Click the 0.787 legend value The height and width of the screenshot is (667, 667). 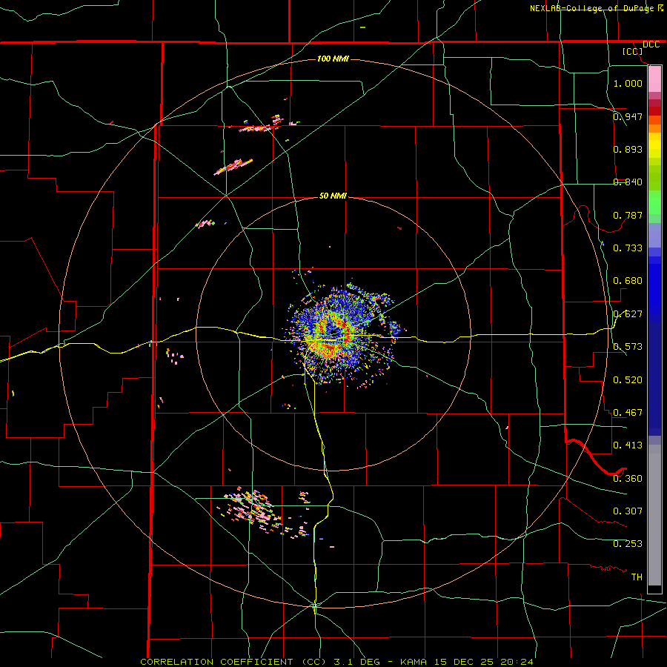click(x=628, y=215)
